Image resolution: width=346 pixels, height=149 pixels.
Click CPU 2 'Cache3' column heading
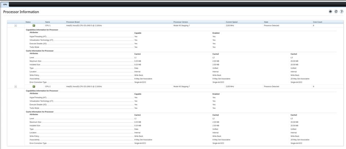[294, 115]
